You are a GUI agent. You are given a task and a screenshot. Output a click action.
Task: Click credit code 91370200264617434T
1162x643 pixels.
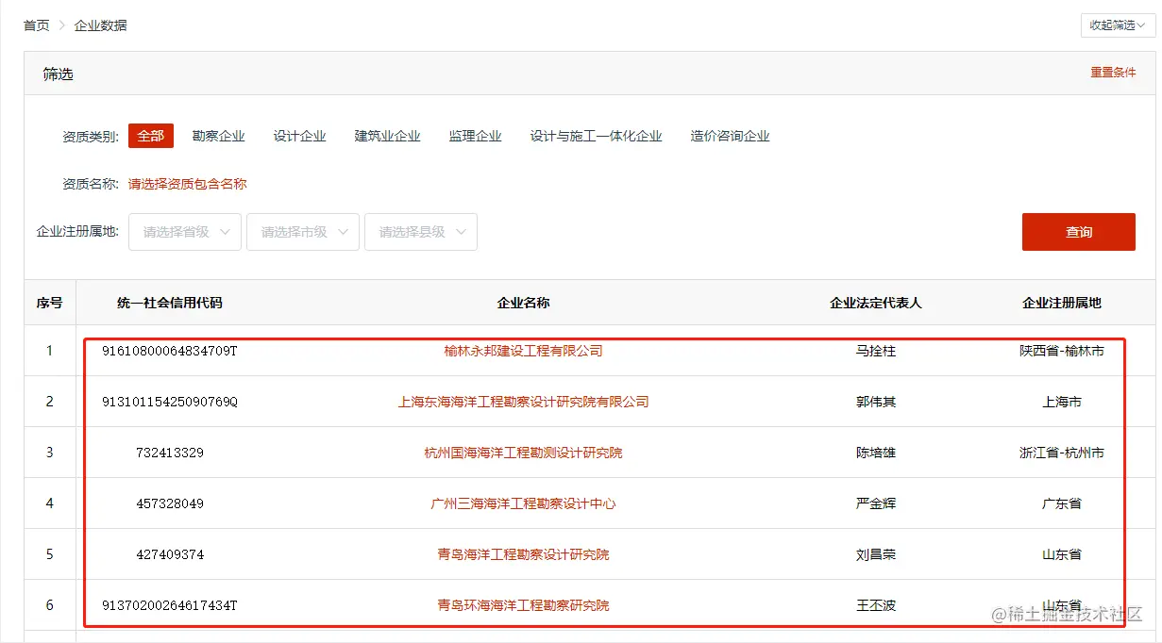point(170,605)
